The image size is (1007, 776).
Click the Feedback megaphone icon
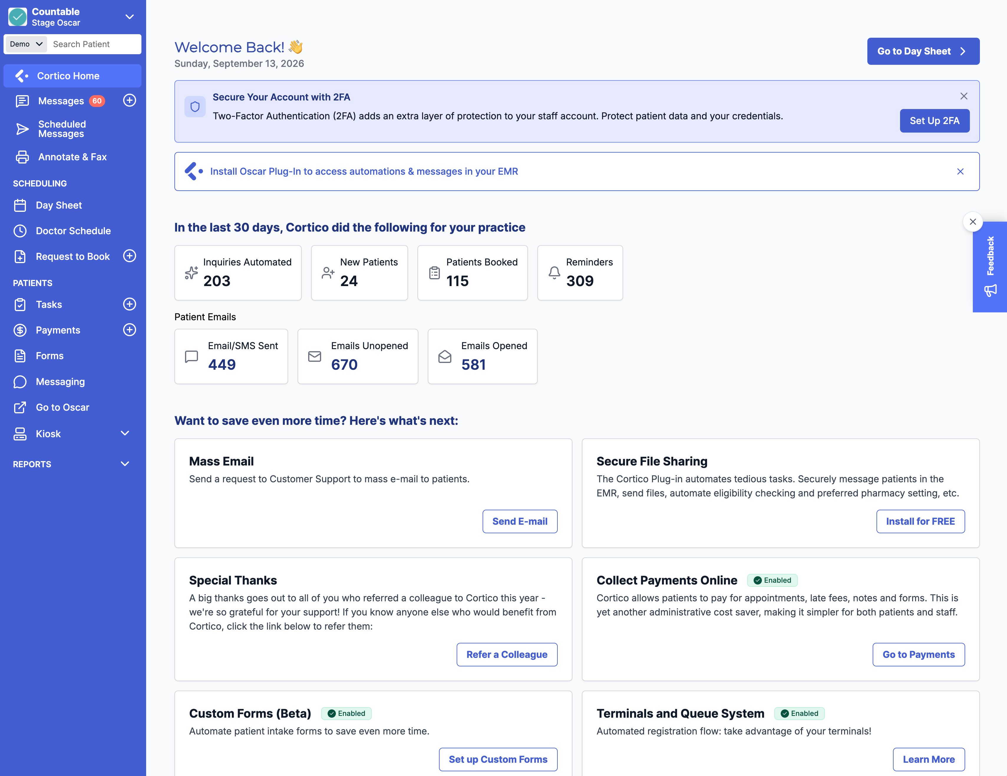coord(991,290)
